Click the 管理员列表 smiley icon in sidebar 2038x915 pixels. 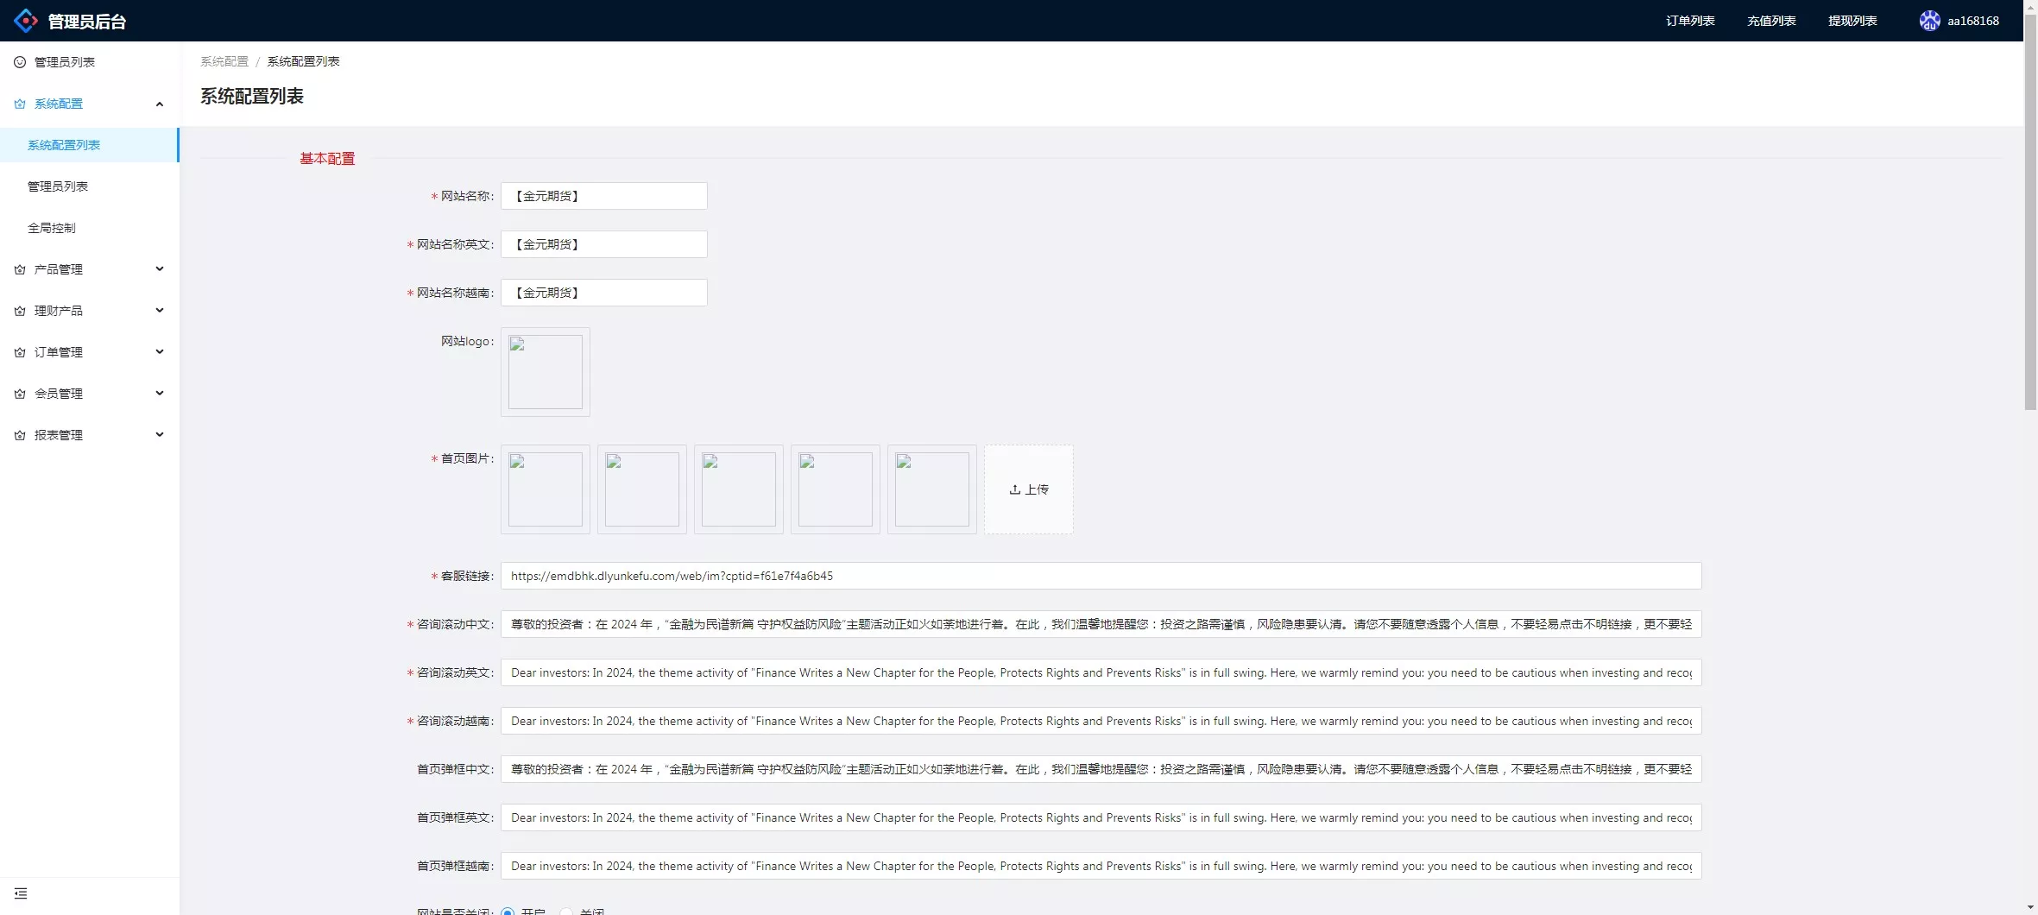click(20, 62)
